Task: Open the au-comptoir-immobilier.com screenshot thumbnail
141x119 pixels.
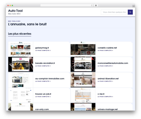Action: (21, 80)
